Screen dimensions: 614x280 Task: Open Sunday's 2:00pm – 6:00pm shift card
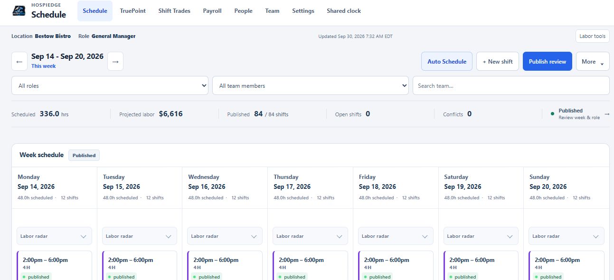click(x=567, y=265)
